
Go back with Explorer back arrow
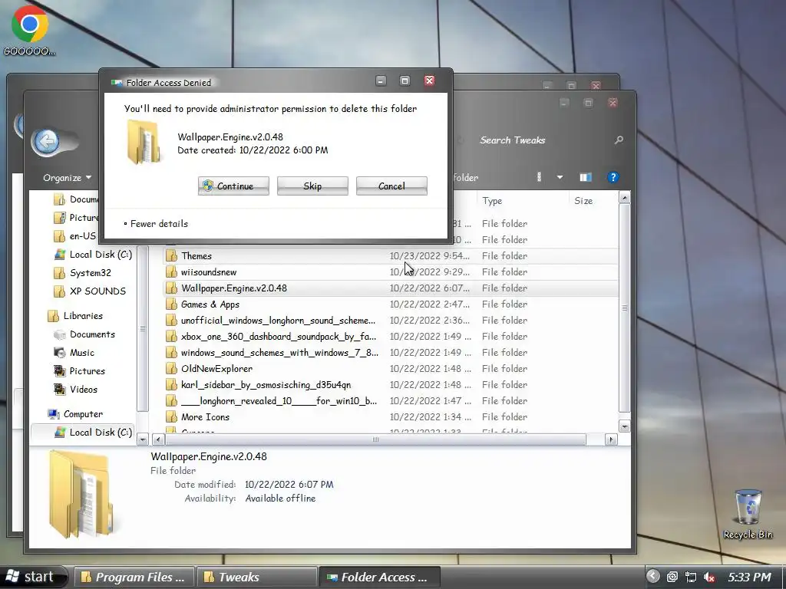(x=47, y=142)
